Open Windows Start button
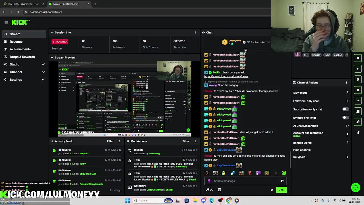 (127, 200)
